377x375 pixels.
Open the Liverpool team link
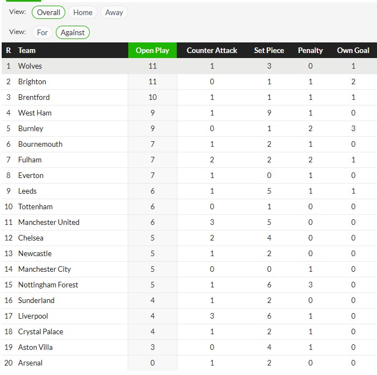[x=33, y=316]
